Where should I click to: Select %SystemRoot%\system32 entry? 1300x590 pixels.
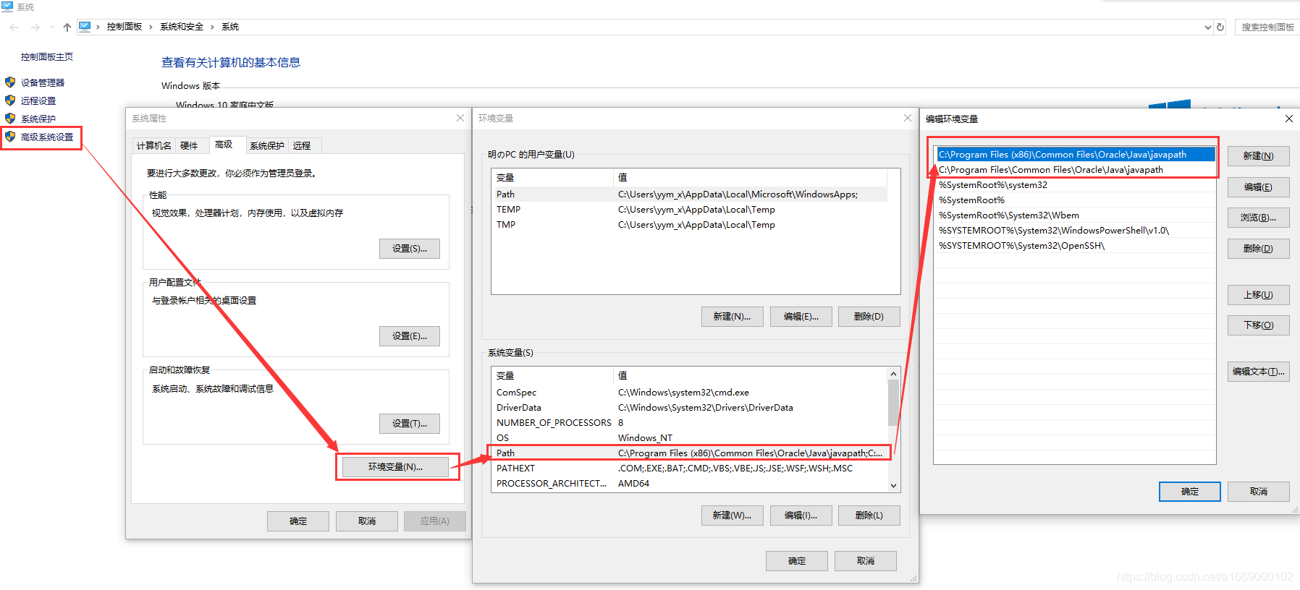tap(1075, 185)
